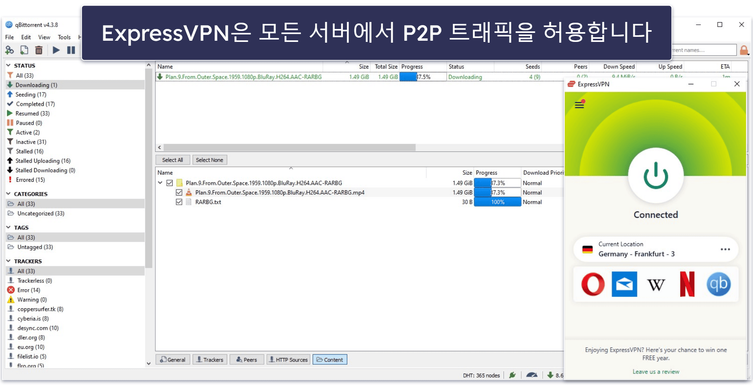Click sidebar scrollbar down arrow
Image resolution: width=753 pixels, height=385 pixels.
coord(149,363)
